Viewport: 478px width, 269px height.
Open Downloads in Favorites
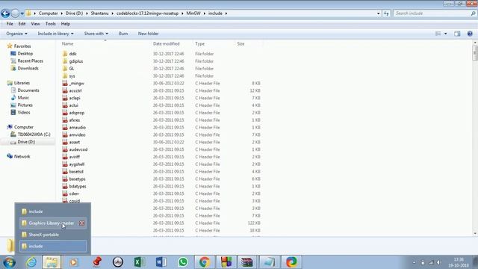(28, 68)
